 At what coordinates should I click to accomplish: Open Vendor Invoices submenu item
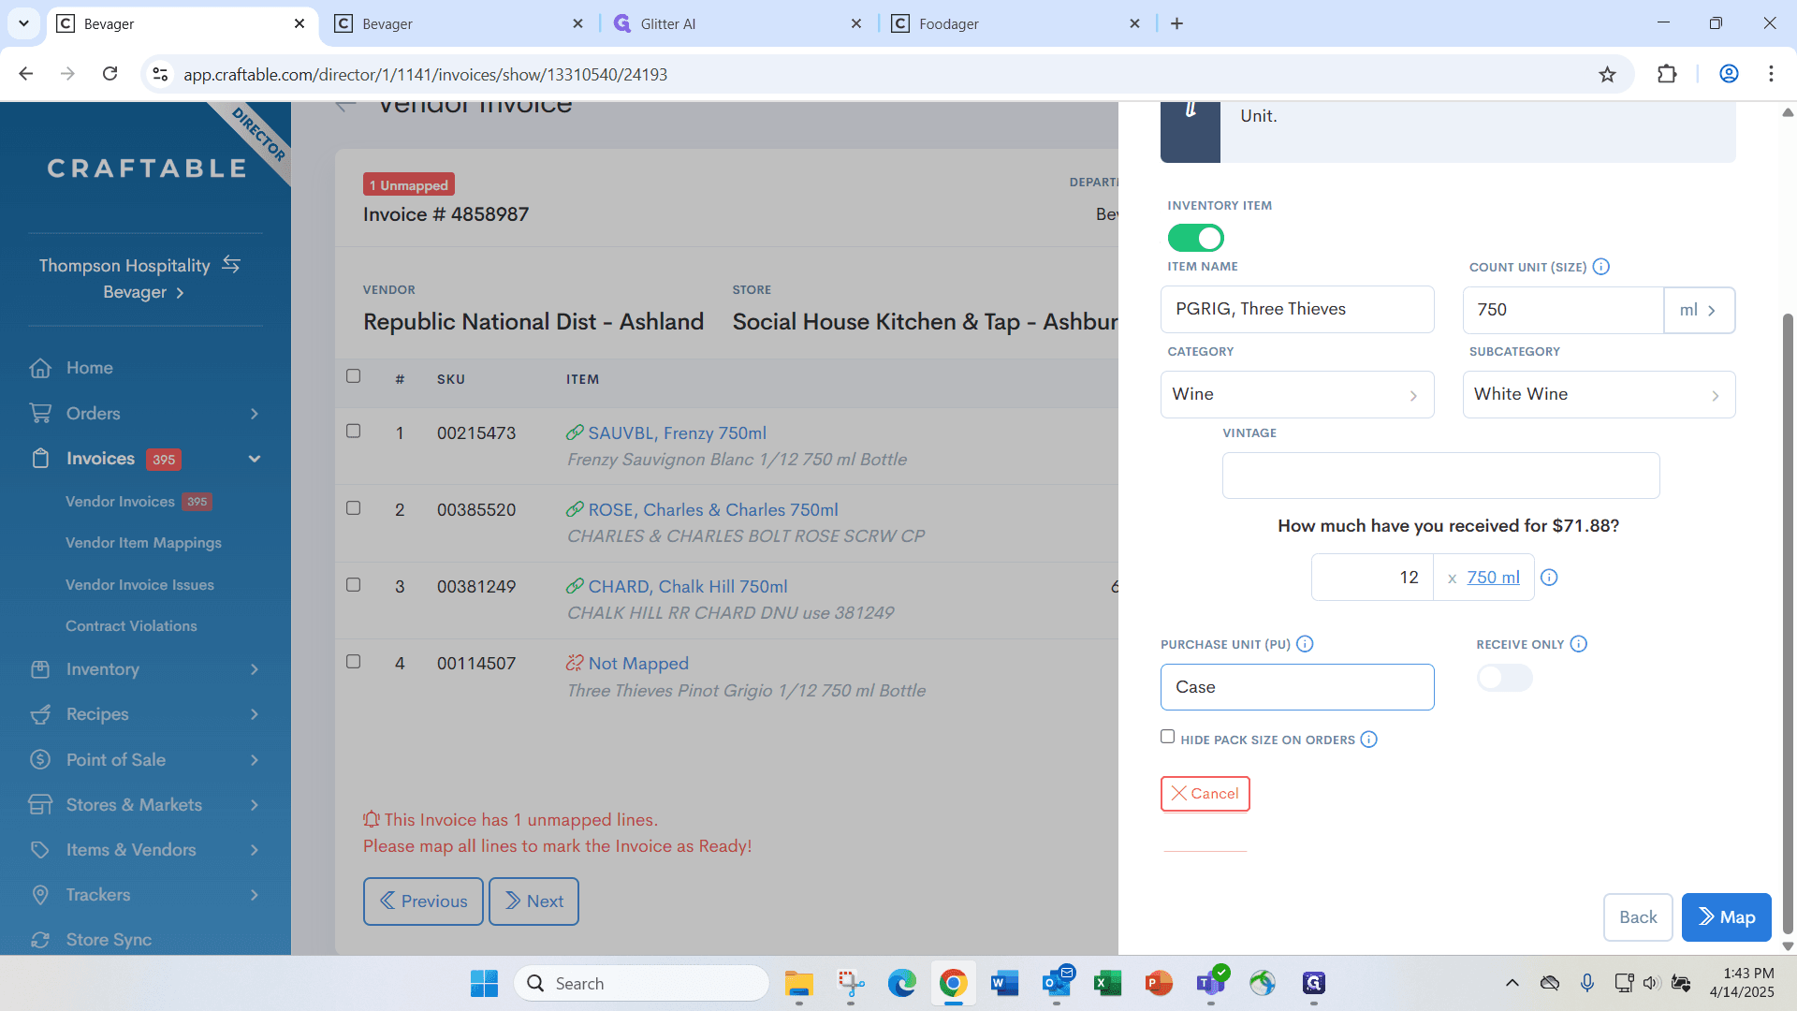click(x=120, y=502)
